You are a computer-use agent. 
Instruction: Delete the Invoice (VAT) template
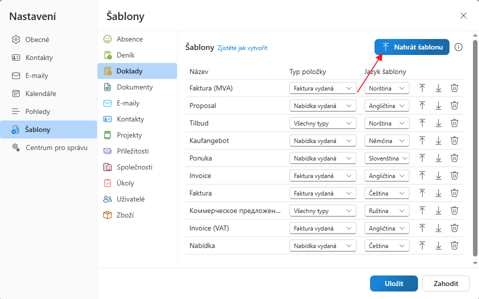pos(454,228)
